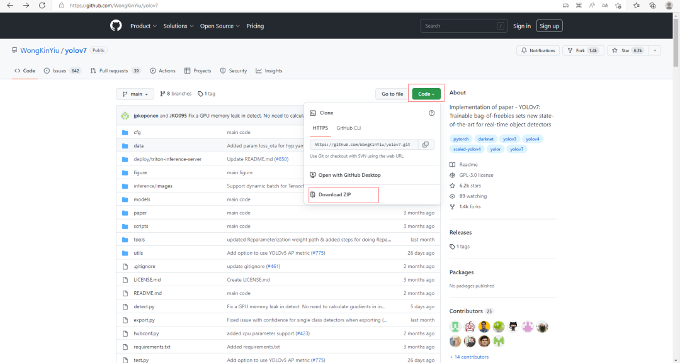
Task: Click the folder icon beside tools
Action: pos(125,240)
